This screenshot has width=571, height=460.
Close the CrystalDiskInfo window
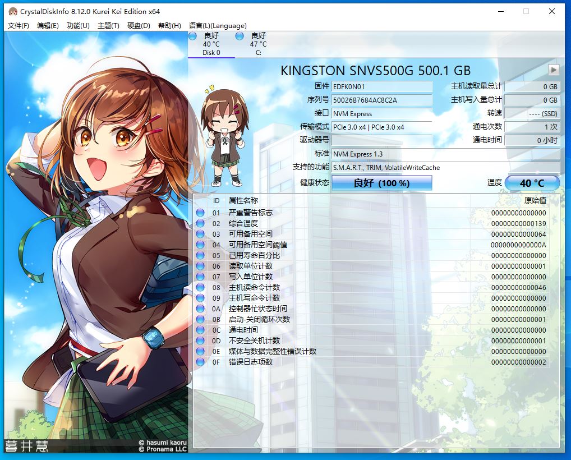(552, 11)
